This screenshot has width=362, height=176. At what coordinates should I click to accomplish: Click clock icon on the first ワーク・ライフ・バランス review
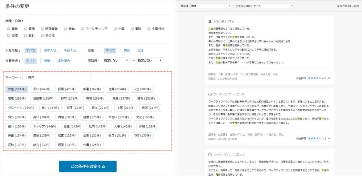210,94
